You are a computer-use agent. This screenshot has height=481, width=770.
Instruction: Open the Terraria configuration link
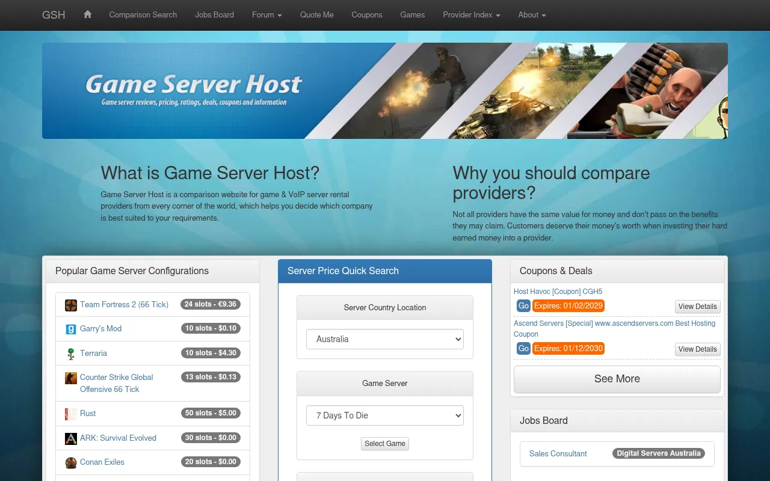(x=93, y=353)
